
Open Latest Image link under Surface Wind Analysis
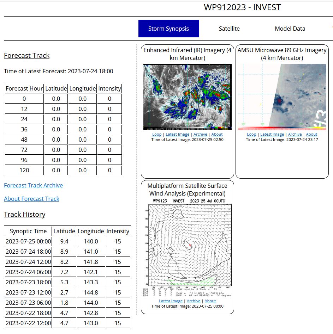pos(171,301)
